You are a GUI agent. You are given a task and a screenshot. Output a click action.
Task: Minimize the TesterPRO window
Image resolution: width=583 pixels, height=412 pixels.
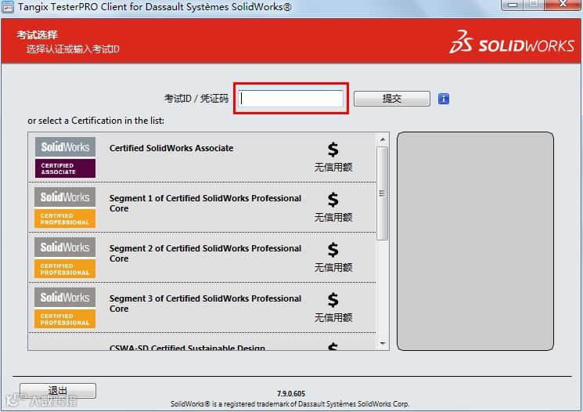coord(513,5)
